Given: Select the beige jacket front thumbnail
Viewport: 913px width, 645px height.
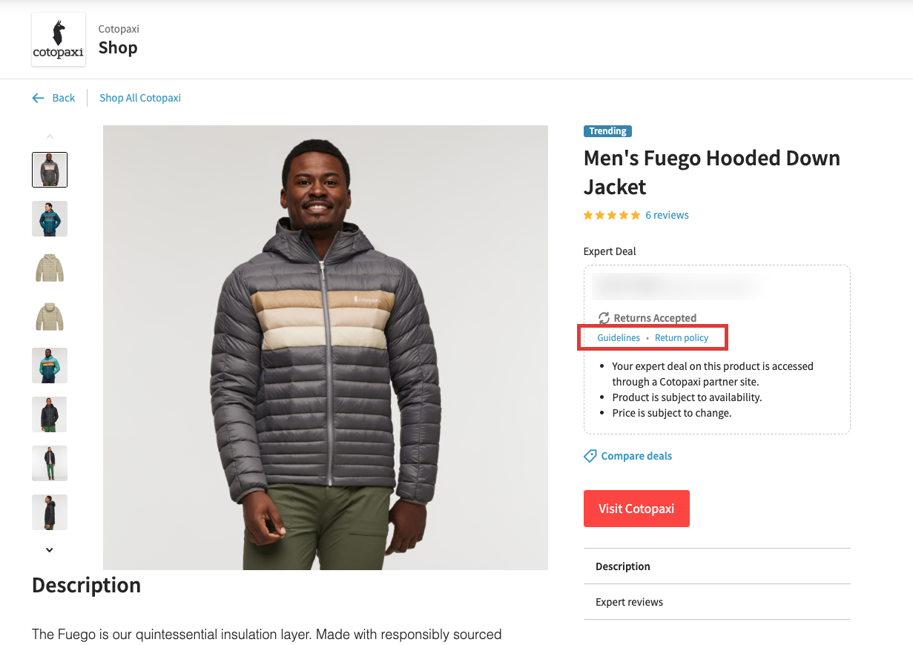Looking at the screenshot, I should (50, 268).
